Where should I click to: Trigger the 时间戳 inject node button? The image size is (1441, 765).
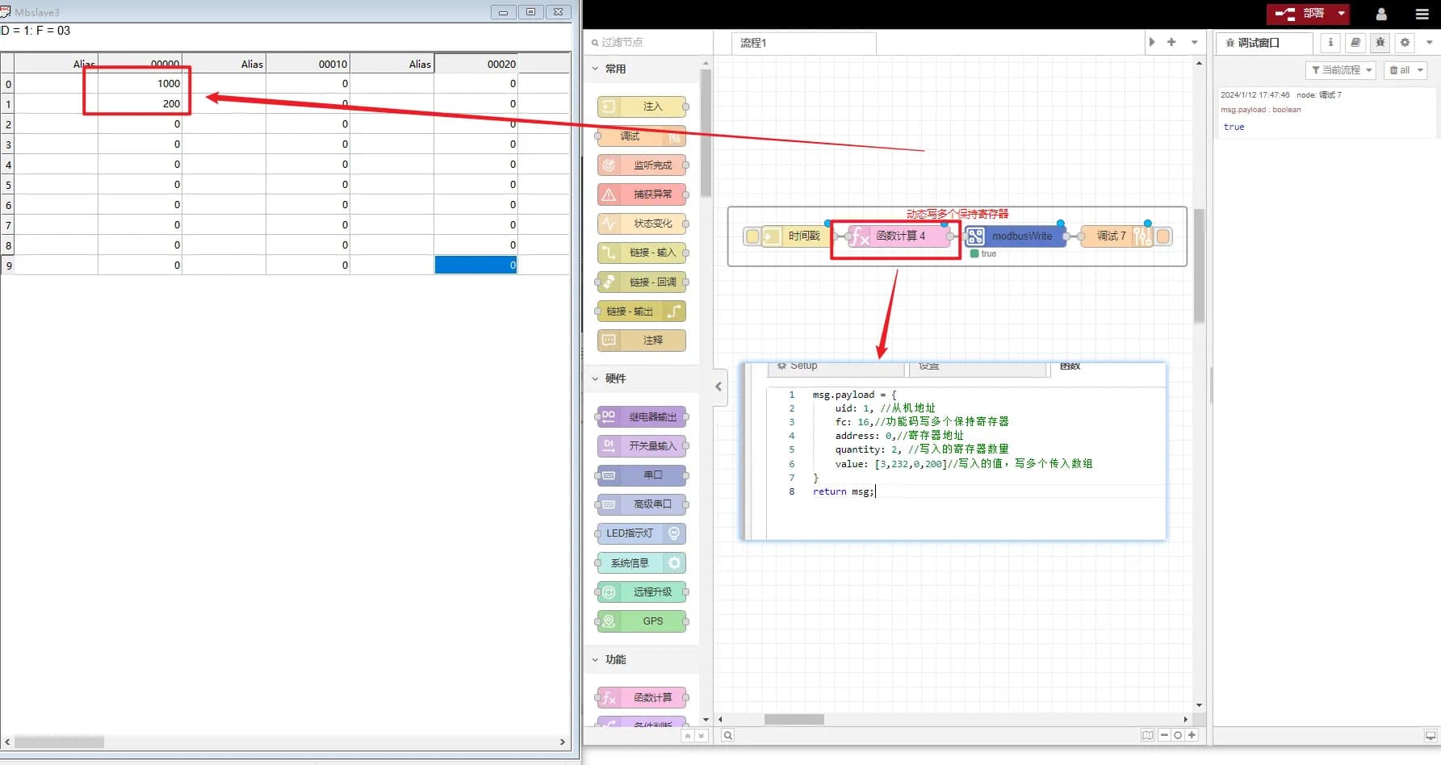[752, 236]
